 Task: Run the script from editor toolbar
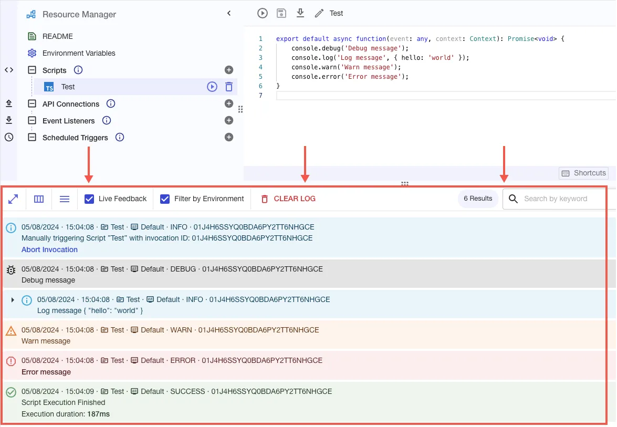pos(263,13)
